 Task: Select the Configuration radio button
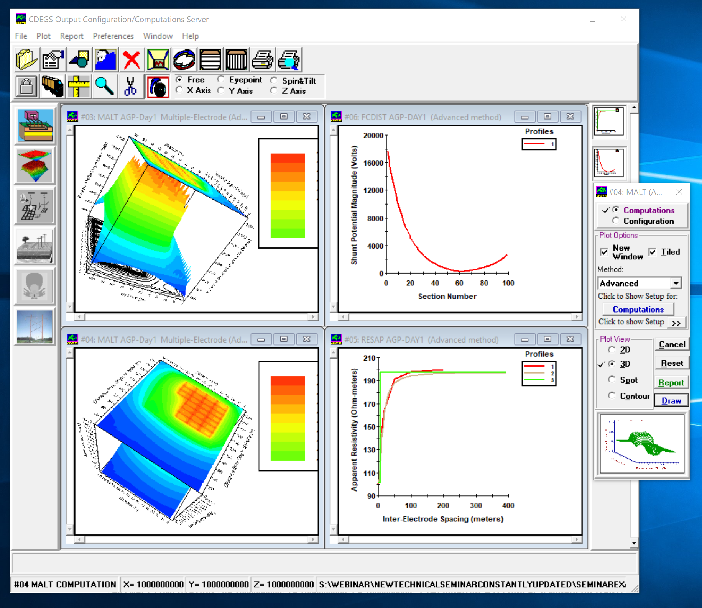click(x=616, y=221)
